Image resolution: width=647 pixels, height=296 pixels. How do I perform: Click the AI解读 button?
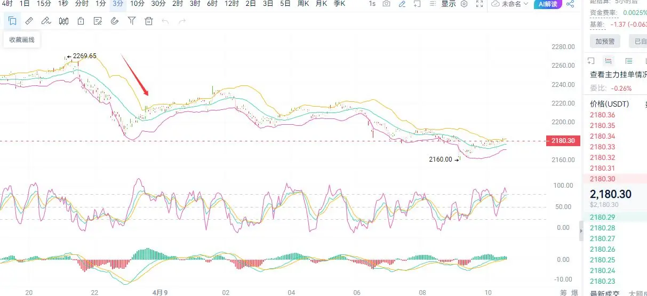pyautogui.click(x=548, y=4)
